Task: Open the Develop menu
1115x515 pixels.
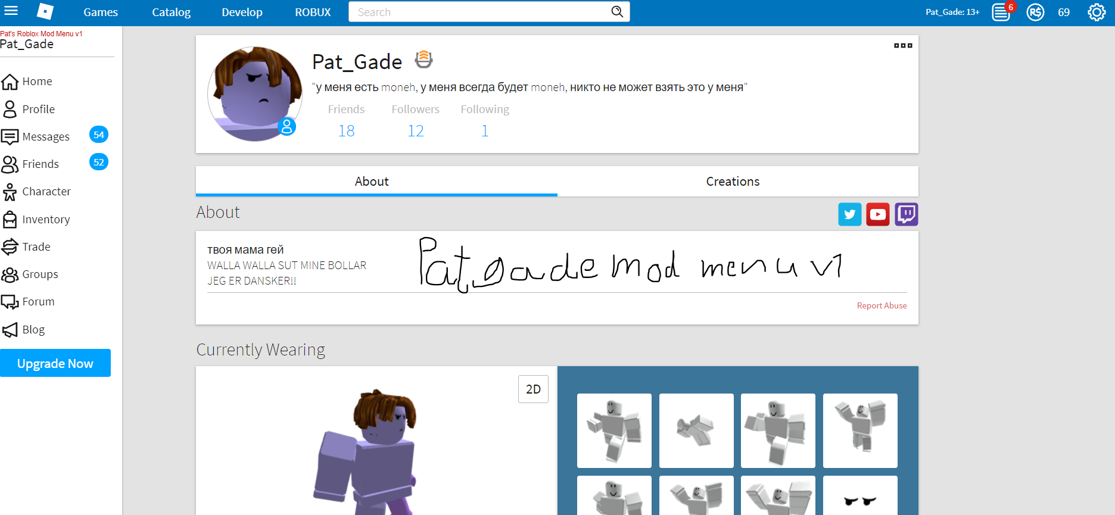Action: point(242,13)
